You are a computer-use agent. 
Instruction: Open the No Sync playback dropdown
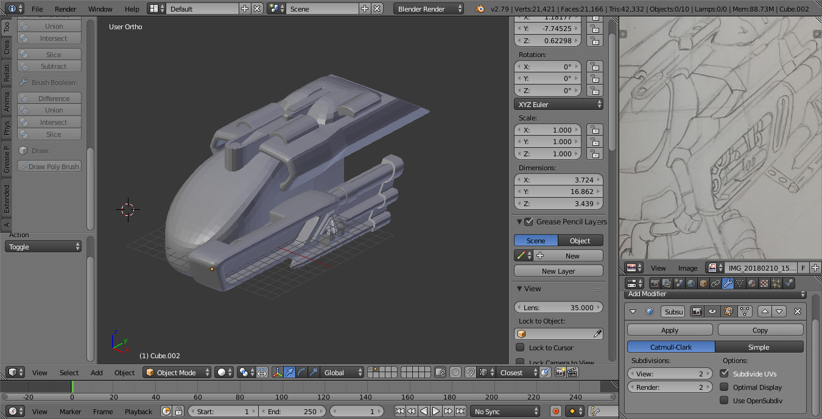click(505, 411)
